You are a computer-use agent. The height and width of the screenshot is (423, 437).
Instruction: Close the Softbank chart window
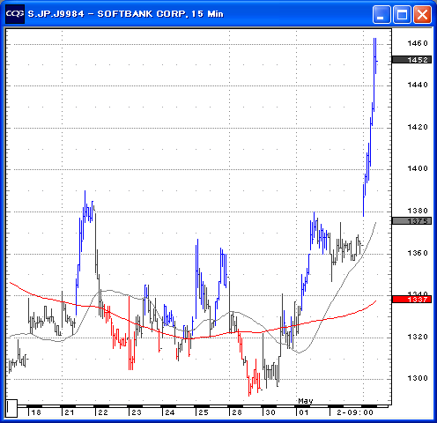point(422,14)
